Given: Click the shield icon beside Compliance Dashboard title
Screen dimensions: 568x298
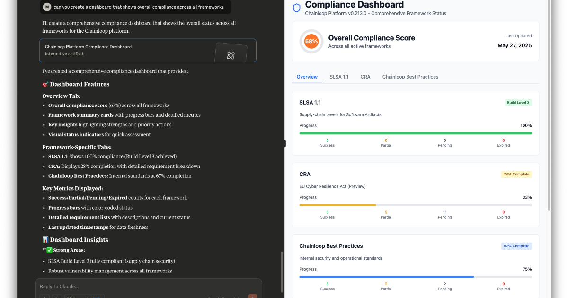Looking at the screenshot, I should tap(297, 8).
